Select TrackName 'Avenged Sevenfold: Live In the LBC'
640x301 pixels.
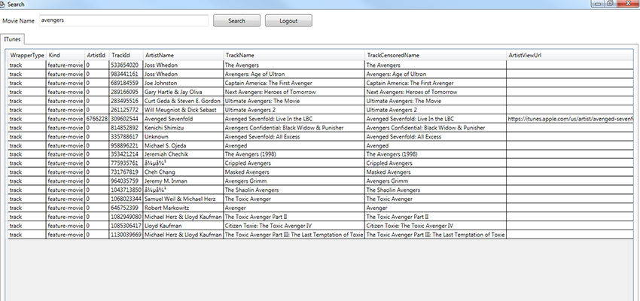[x=294, y=119]
